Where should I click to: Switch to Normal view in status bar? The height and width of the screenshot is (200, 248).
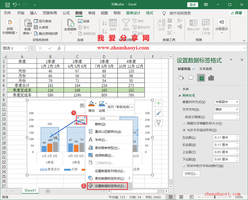click(171, 197)
